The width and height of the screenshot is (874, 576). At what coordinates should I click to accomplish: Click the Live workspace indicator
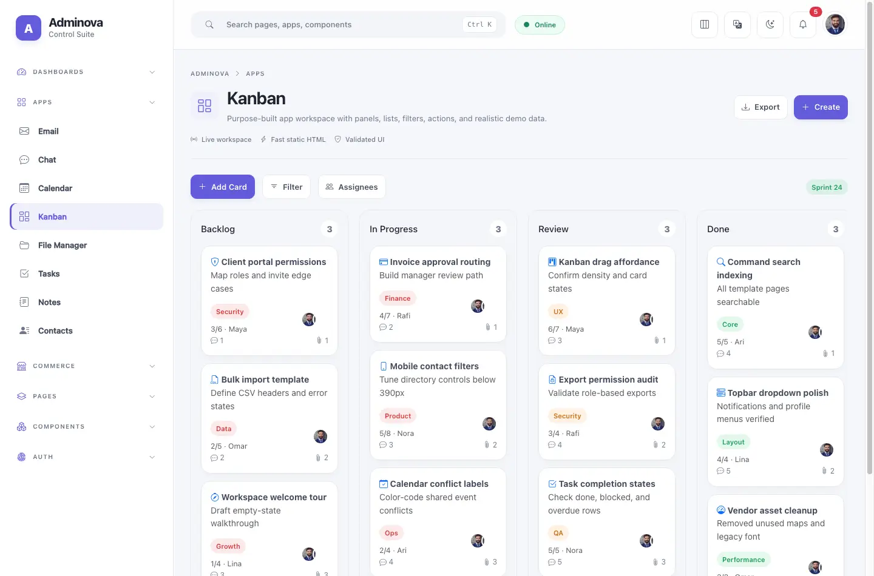(221, 139)
